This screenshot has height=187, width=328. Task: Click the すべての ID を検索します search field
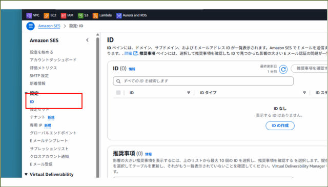coord(203,81)
